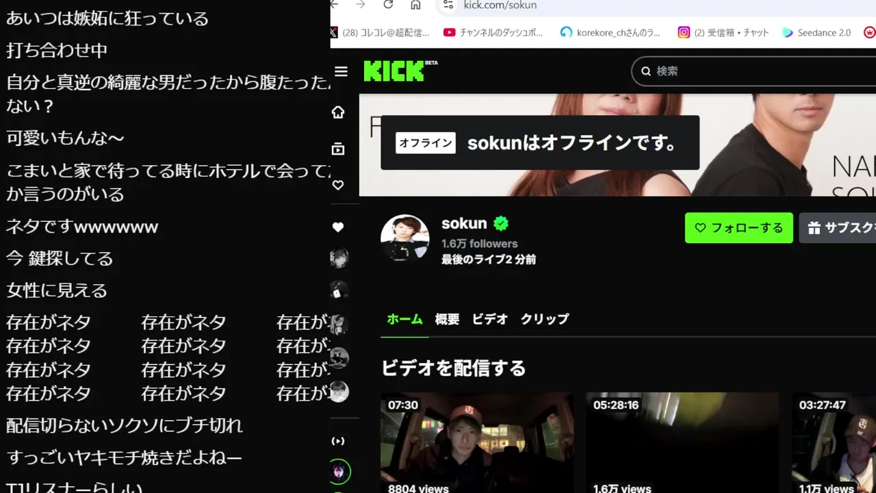Click chat comment 女性に見える
Viewport: 876px width, 493px height.
pos(57,290)
